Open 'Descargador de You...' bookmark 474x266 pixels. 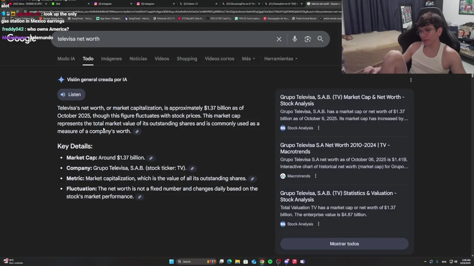coord(276,18)
